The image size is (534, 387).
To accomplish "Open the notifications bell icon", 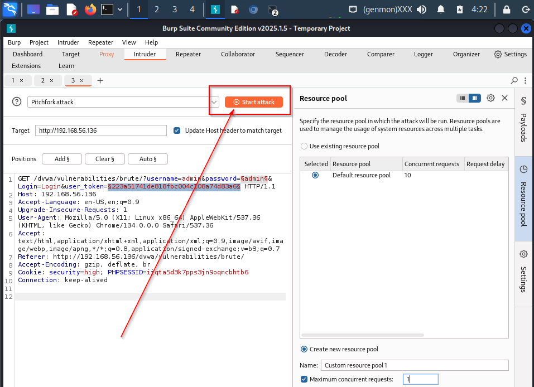I will pyautogui.click(x=441, y=9).
